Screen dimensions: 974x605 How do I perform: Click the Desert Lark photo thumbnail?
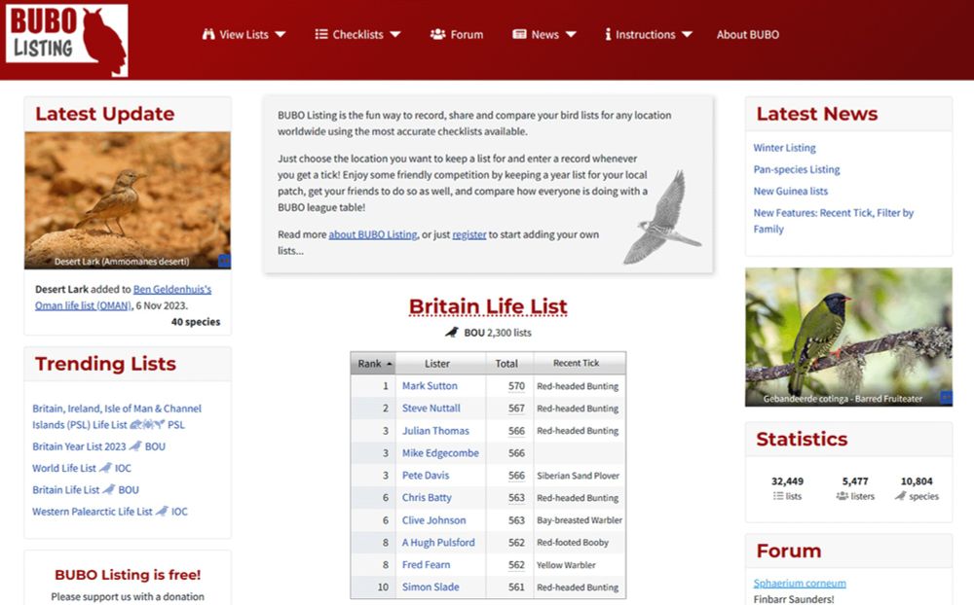point(128,200)
